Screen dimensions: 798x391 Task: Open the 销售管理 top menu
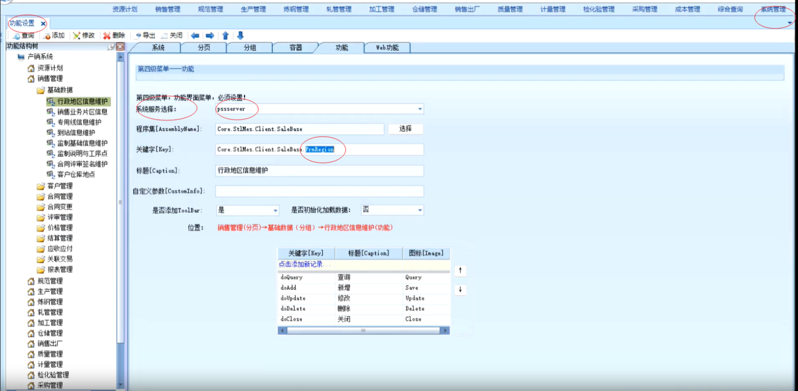[x=168, y=9]
